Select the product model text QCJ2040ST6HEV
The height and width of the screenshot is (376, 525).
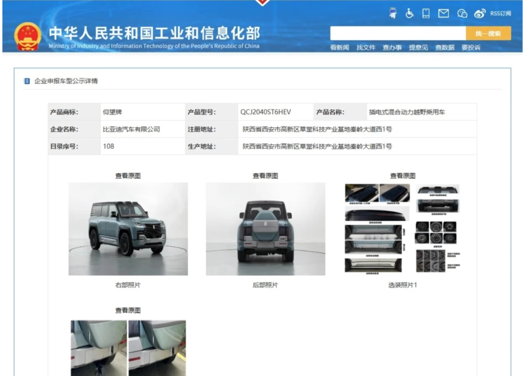click(265, 112)
